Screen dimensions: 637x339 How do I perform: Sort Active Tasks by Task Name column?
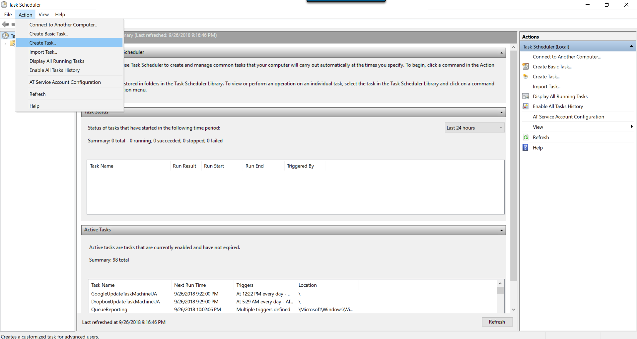[130, 285]
